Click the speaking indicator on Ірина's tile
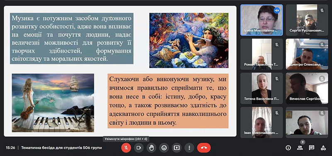 (276, 10)
